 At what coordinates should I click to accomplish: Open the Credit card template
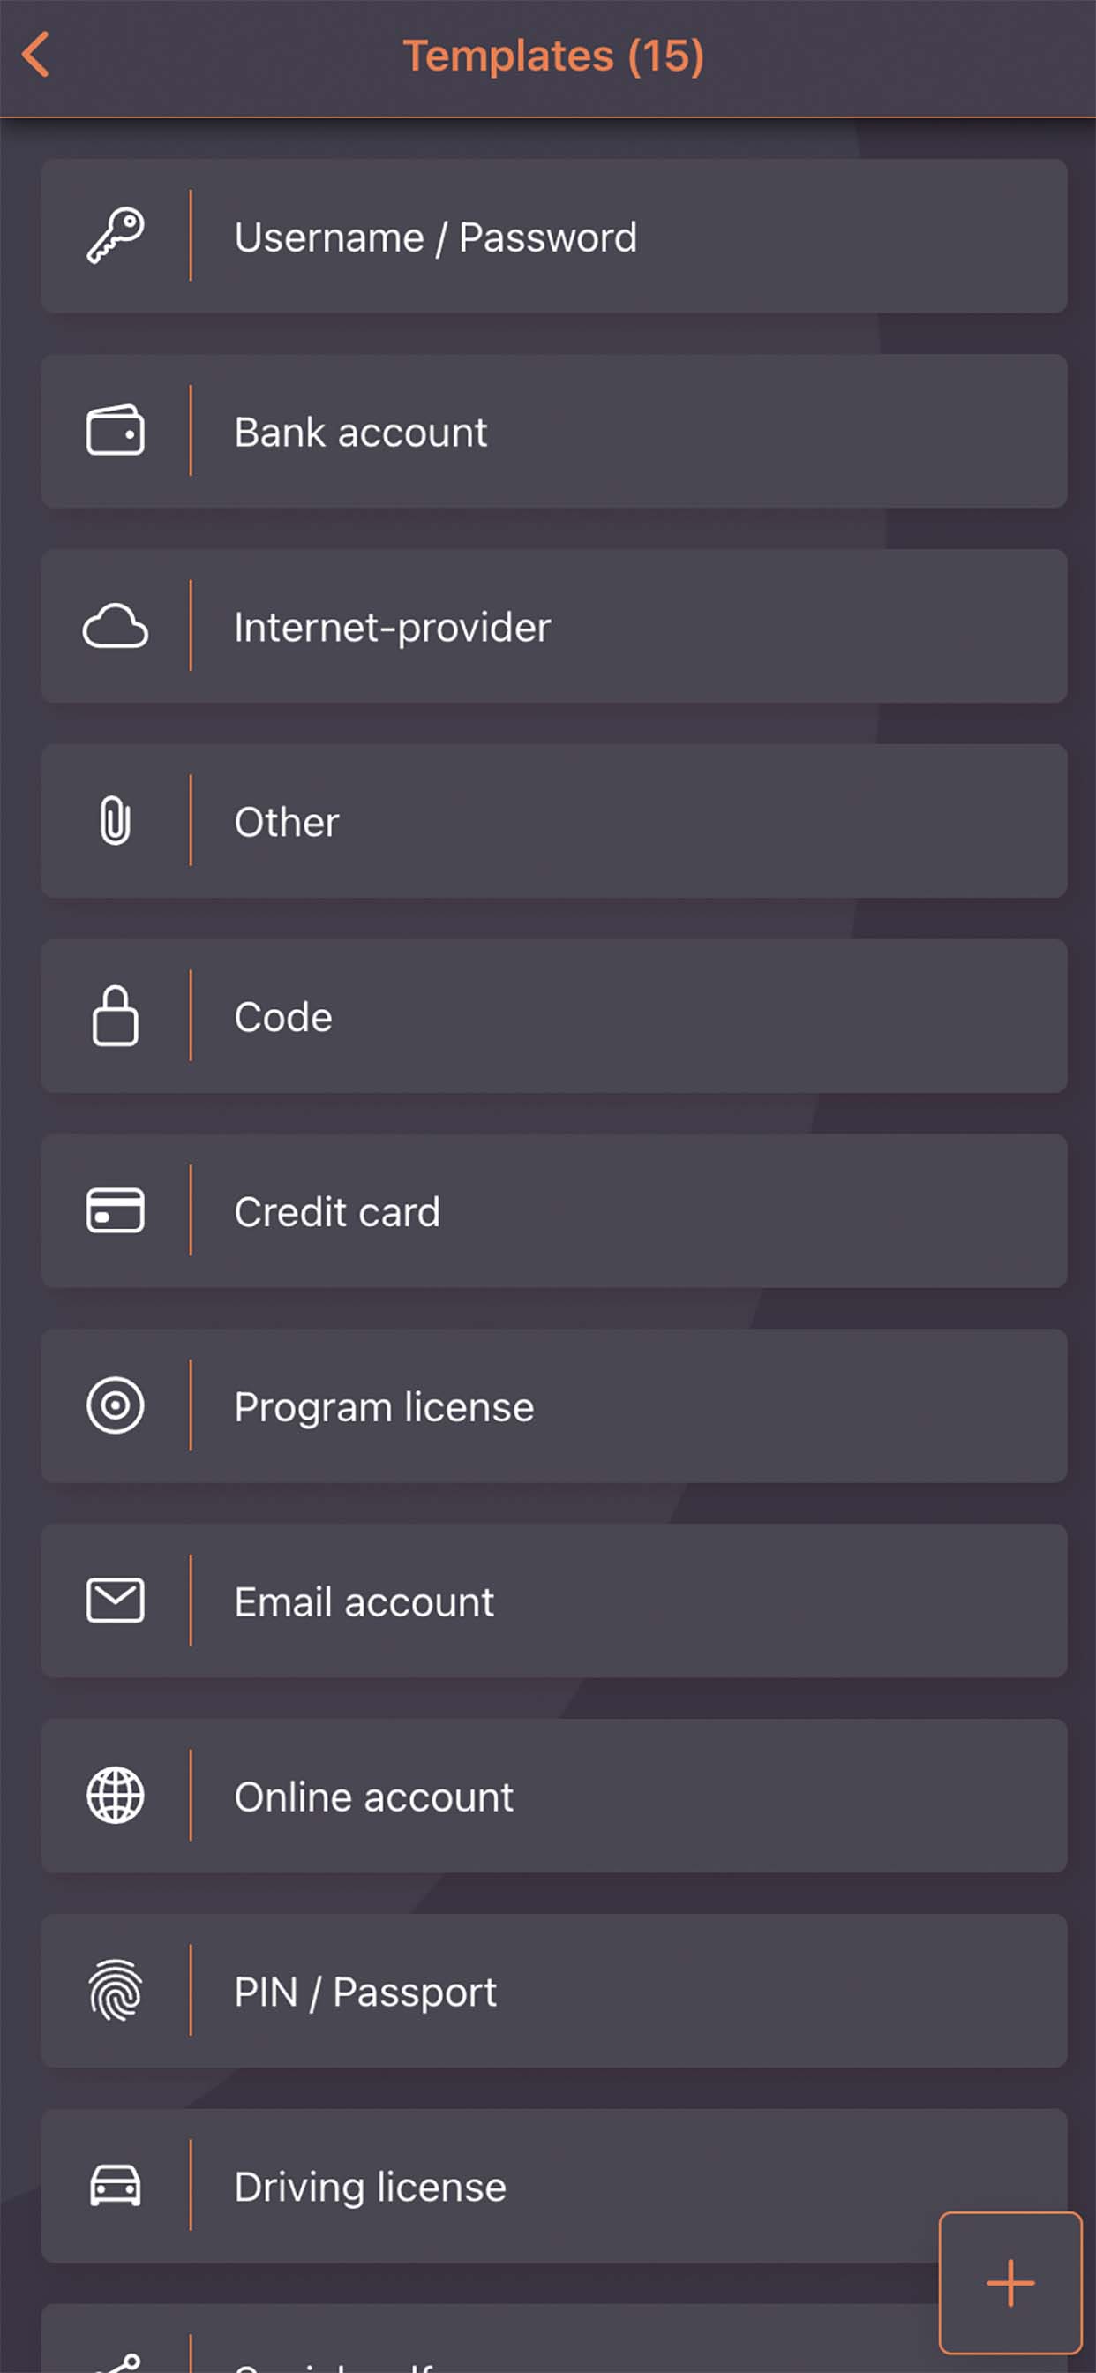(552, 1211)
